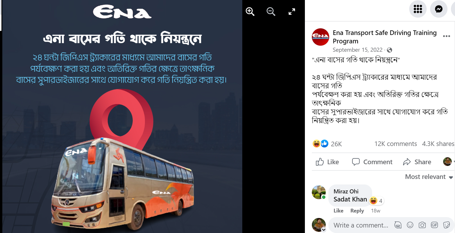Image resolution: width=455 pixels, height=233 pixels.
Task: View the 12K comments
Action: pos(395,144)
